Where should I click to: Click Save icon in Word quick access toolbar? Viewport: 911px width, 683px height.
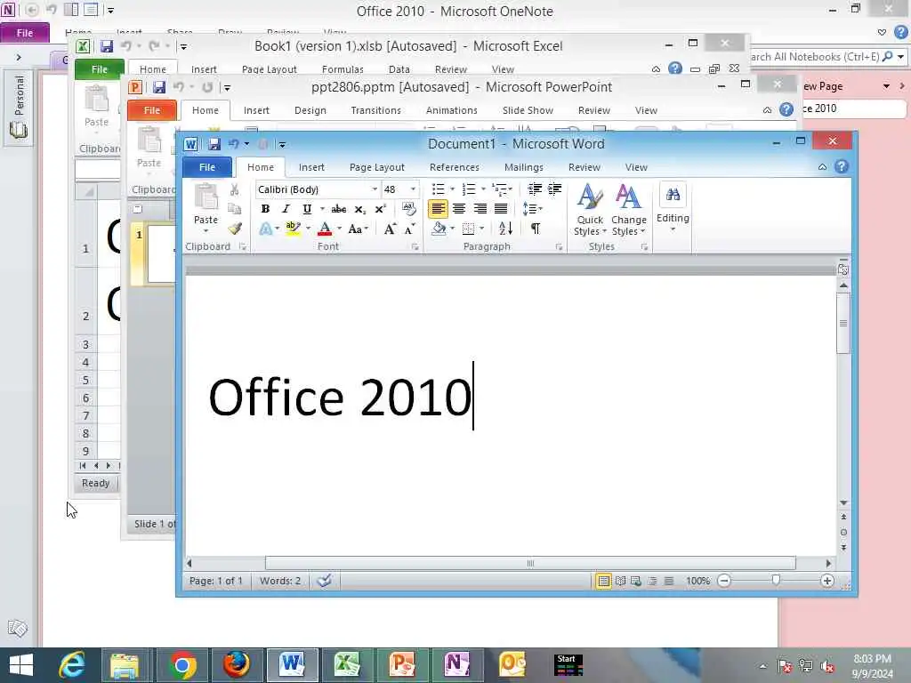point(214,144)
